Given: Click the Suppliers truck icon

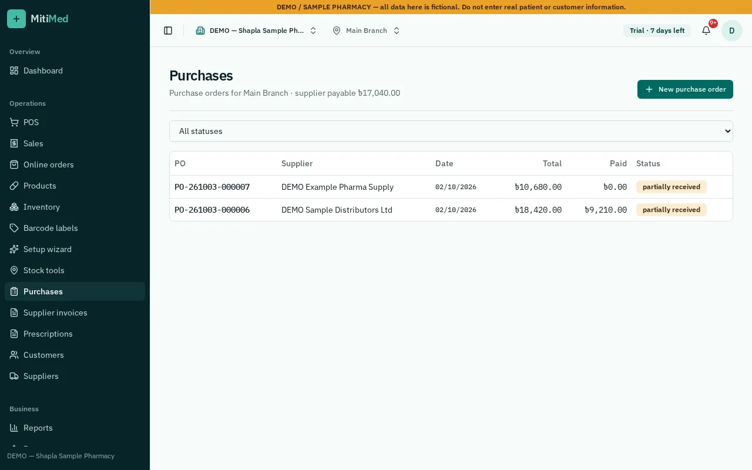Looking at the screenshot, I should pyautogui.click(x=14, y=376).
